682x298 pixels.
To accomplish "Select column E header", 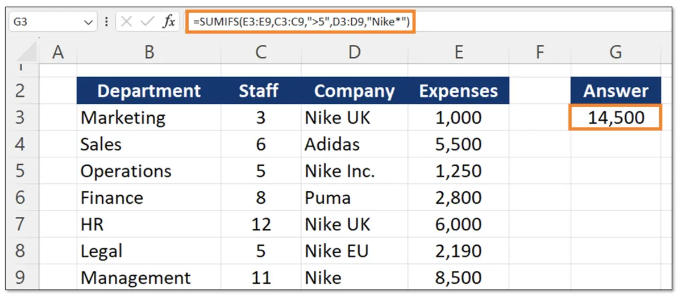I will coord(459,52).
